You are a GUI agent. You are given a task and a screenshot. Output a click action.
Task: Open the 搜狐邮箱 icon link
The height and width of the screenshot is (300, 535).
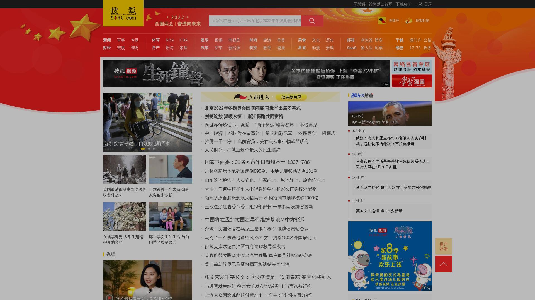point(409,21)
